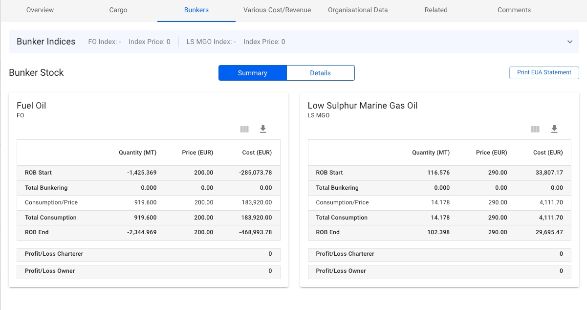Click LS MGO Quantity (MT) column header
This screenshot has width=587, height=310.
431,153
